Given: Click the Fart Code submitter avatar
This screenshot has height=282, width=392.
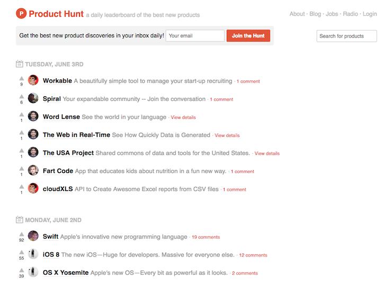Looking at the screenshot, I should click(x=33, y=170).
